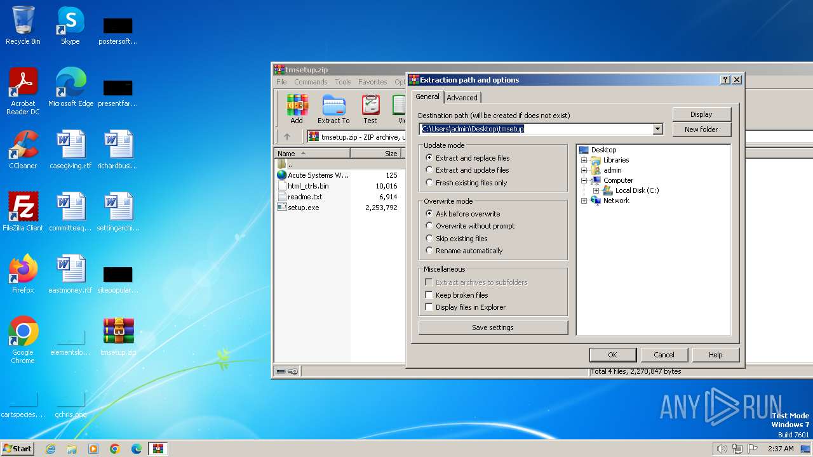The height and width of the screenshot is (457, 813).
Task: Select tmsetup.zip archive on desktop
Action: [x=118, y=336]
